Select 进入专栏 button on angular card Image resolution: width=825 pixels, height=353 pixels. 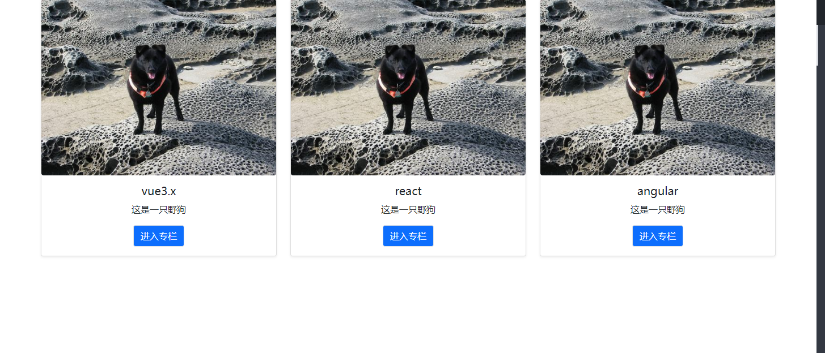tap(658, 236)
